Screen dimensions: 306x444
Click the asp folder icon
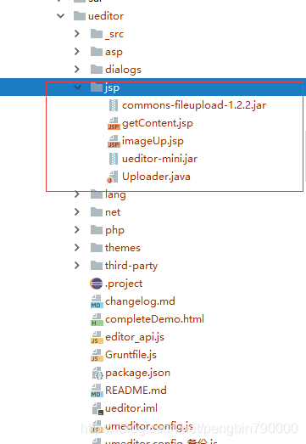point(97,52)
